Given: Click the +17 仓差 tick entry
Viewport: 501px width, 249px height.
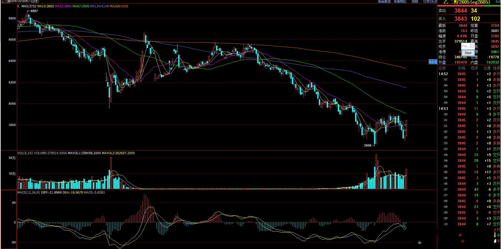Looking at the screenshot, I should [488, 172].
